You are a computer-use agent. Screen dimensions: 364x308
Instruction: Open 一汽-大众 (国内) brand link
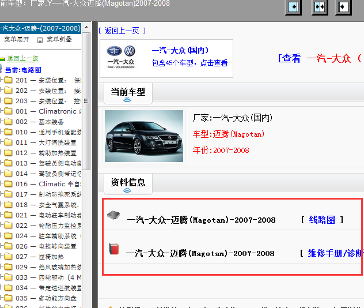pyautogui.click(x=180, y=50)
